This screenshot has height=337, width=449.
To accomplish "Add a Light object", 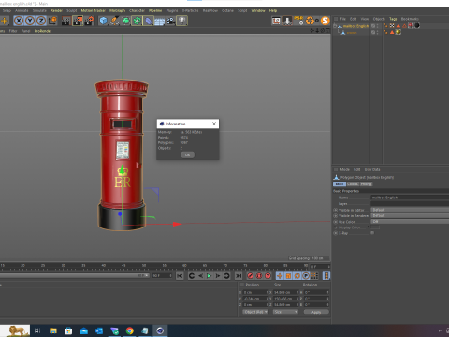I will (181, 21).
